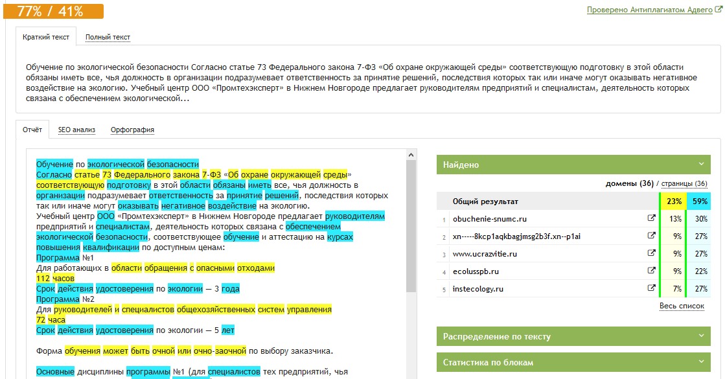This screenshot has height=379, width=725.
Task: Click the report text scrollbar up arrow
Action: (410, 155)
